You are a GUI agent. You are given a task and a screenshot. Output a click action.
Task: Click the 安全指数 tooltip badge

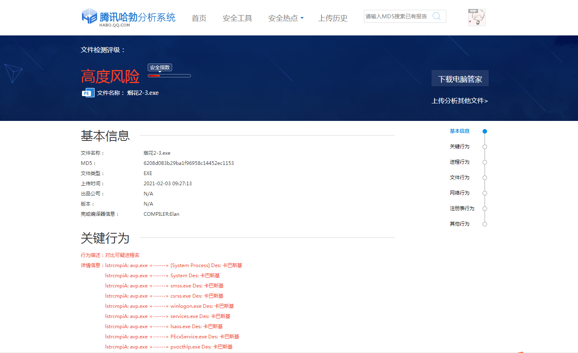(160, 68)
